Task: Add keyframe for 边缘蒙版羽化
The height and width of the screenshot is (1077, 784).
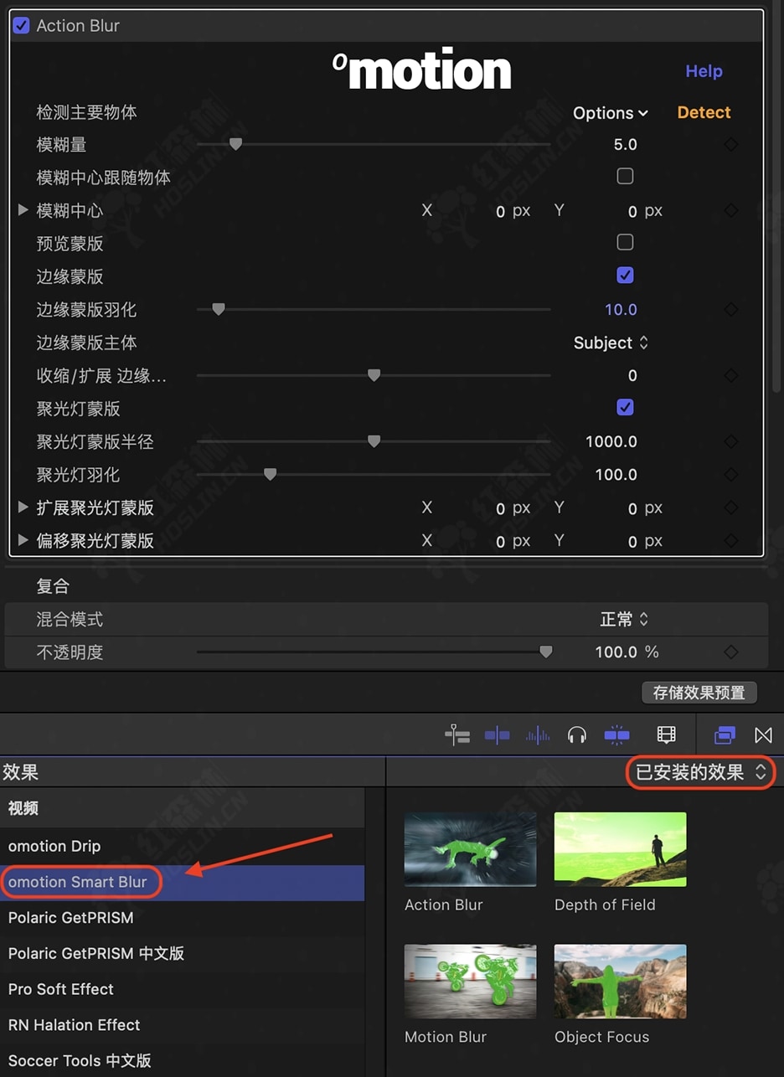Action: (731, 310)
